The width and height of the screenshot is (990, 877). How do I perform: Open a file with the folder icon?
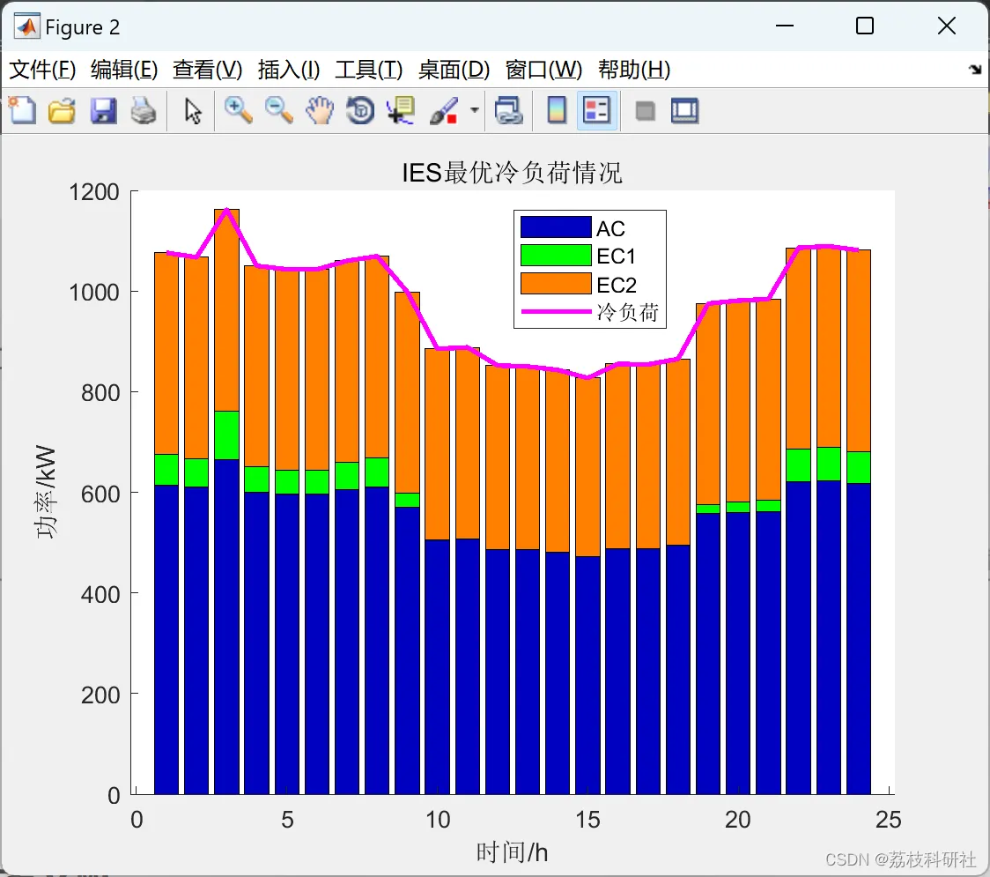62,110
